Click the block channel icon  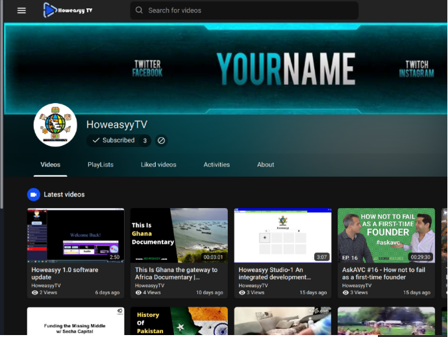tap(161, 141)
